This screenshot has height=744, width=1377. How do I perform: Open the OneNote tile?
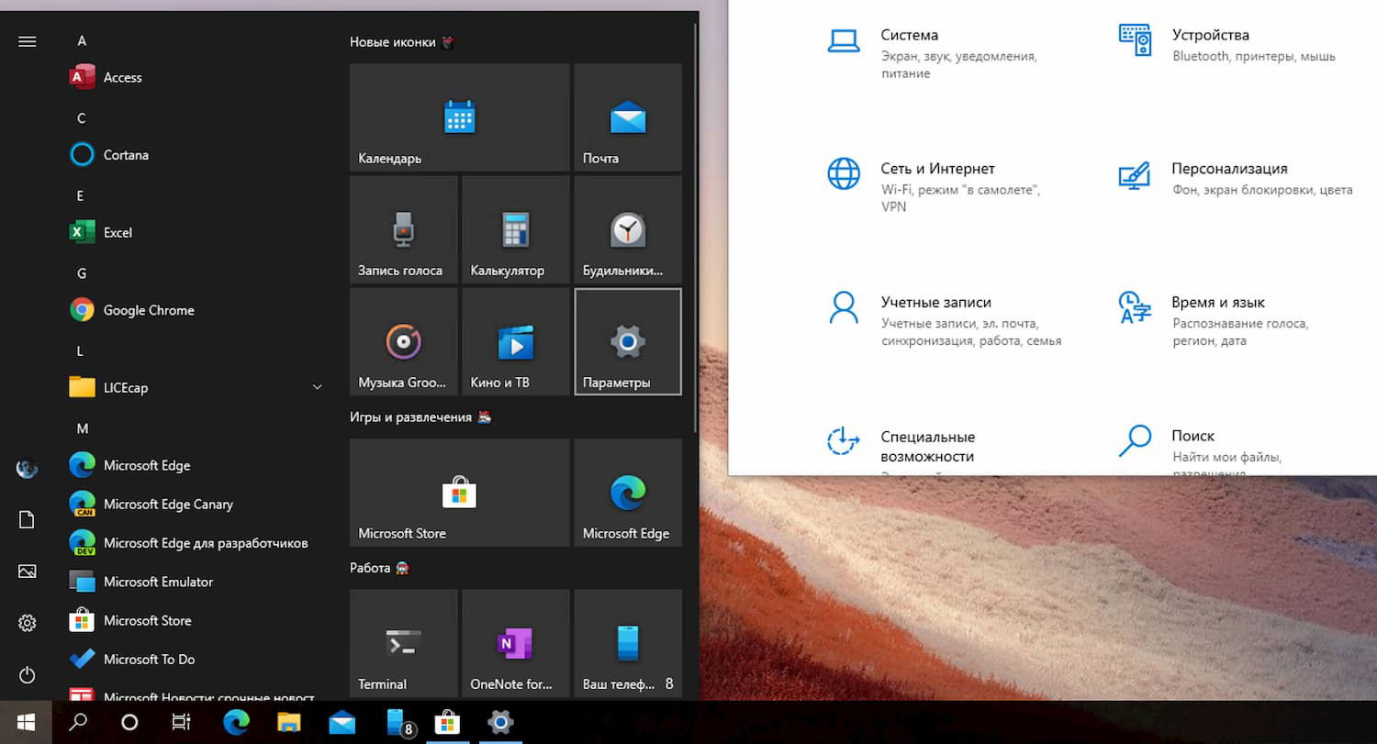tap(515, 643)
